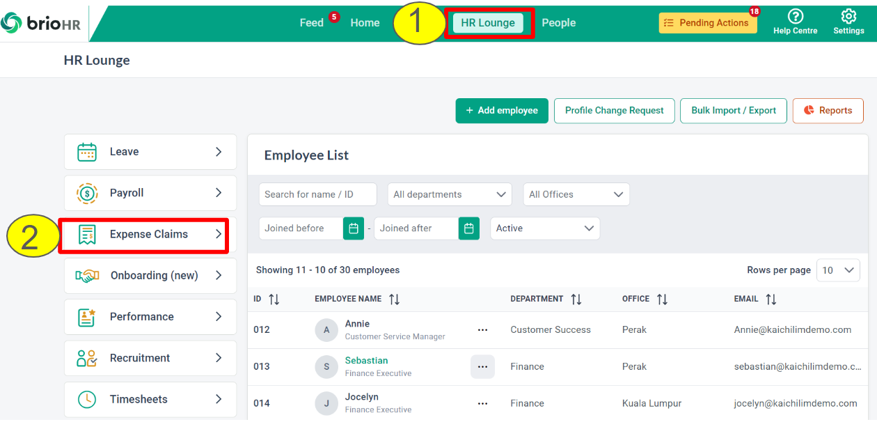Open Jocelyn's employee name

coord(362,397)
